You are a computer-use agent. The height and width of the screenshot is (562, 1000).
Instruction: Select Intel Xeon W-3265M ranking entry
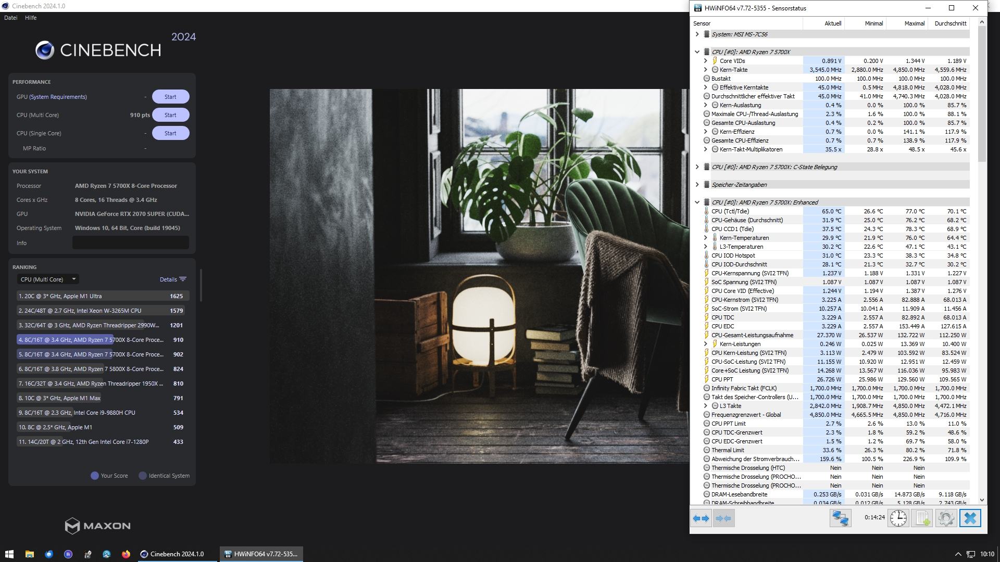pyautogui.click(x=103, y=311)
